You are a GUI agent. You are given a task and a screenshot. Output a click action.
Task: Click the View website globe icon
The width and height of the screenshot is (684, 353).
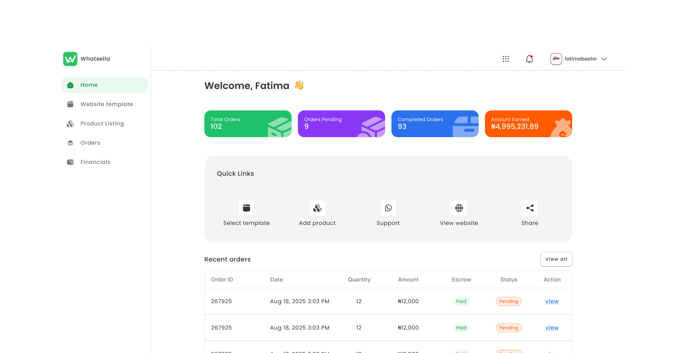click(x=459, y=208)
